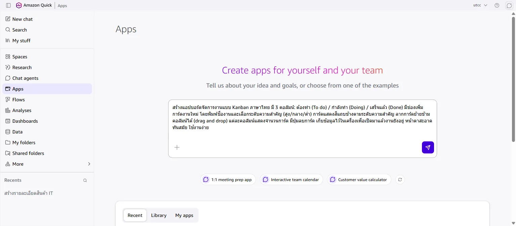This screenshot has width=516, height=226.
Task: Switch to the Library tab
Action: [159, 215]
